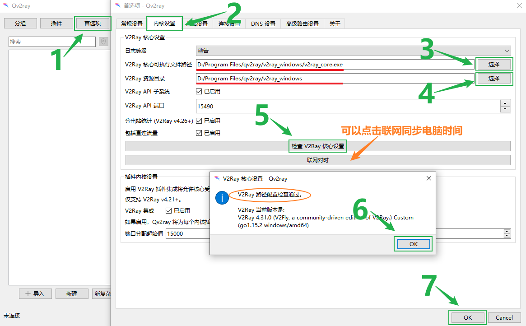Disable outbound statistics checkbox
Viewport: 526px width, 326px height.
[199, 121]
